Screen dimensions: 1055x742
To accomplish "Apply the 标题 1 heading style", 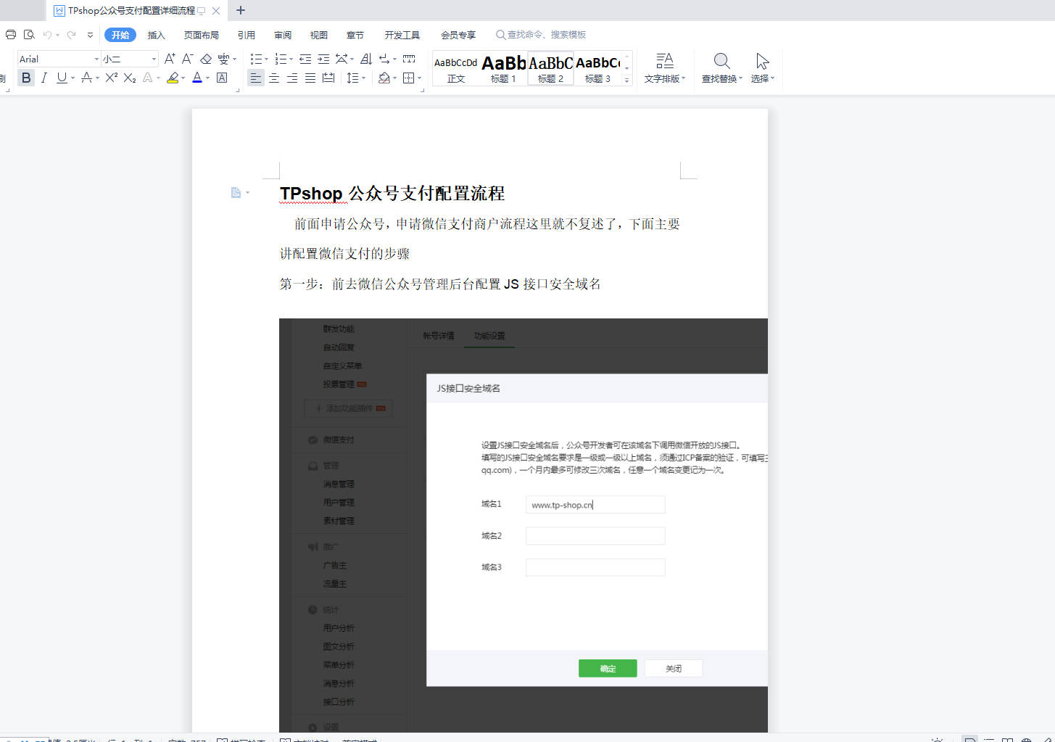I will click(503, 69).
